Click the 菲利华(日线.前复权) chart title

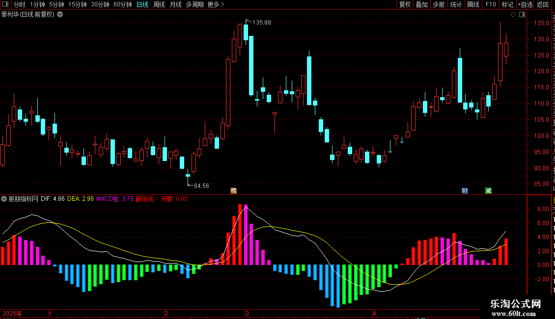coord(28,15)
